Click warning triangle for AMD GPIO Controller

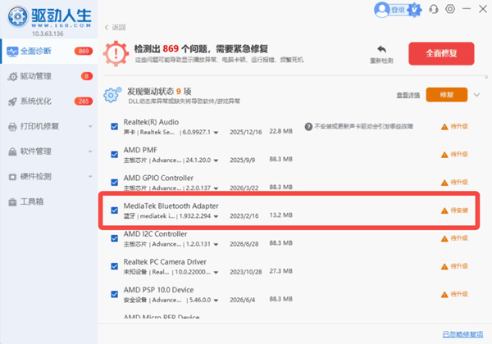click(444, 183)
